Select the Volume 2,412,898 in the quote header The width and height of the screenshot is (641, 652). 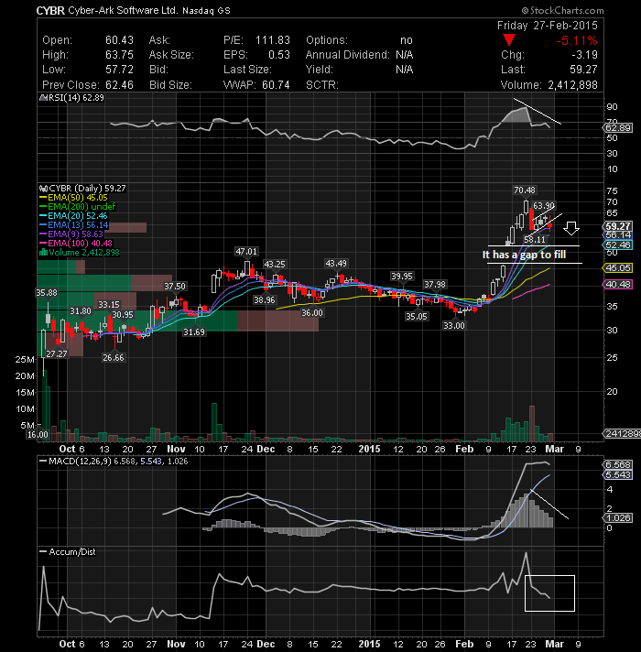click(x=572, y=85)
